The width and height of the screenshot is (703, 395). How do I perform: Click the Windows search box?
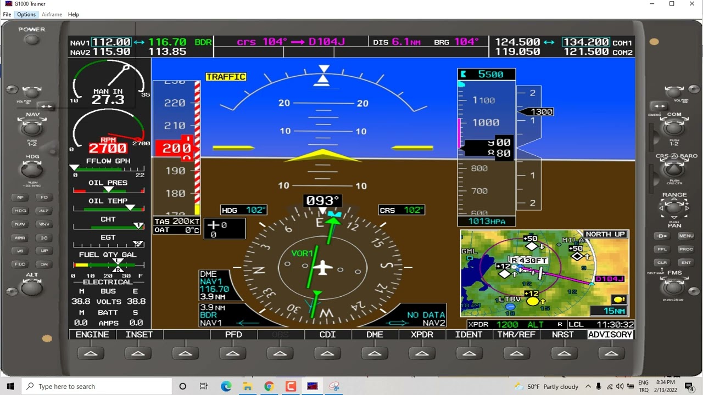coord(97,386)
